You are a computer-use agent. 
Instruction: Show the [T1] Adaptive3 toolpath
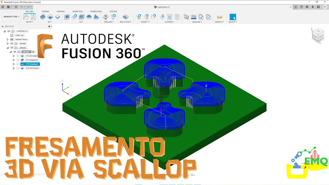(x=18, y=60)
